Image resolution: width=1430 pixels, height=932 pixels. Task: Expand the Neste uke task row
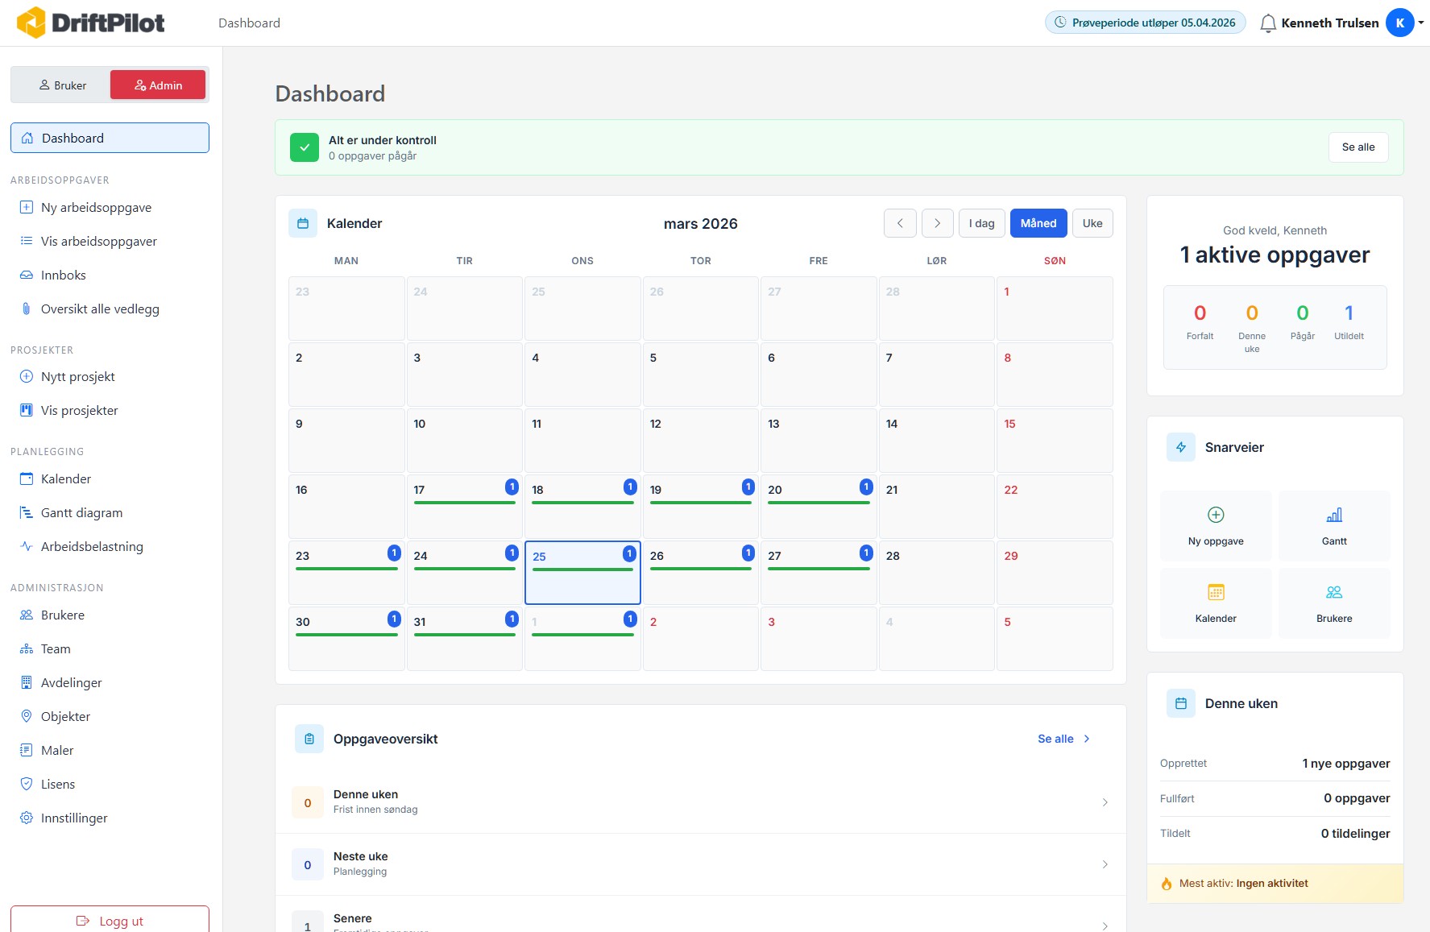click(700, 864)
